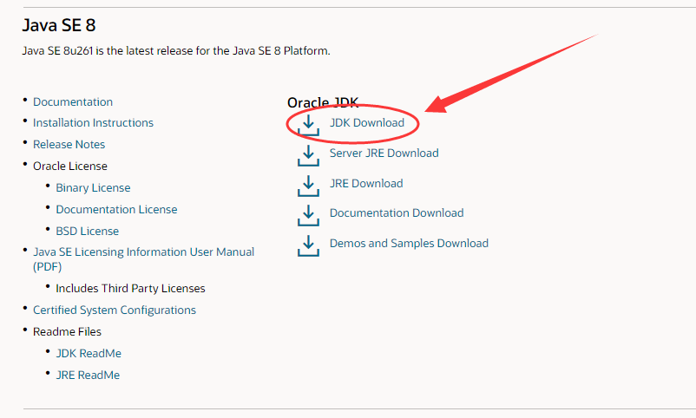Click the Java SE 8u261 latest release sentence
The height and width of the screenshot is (418, 696).
(176, 51)
